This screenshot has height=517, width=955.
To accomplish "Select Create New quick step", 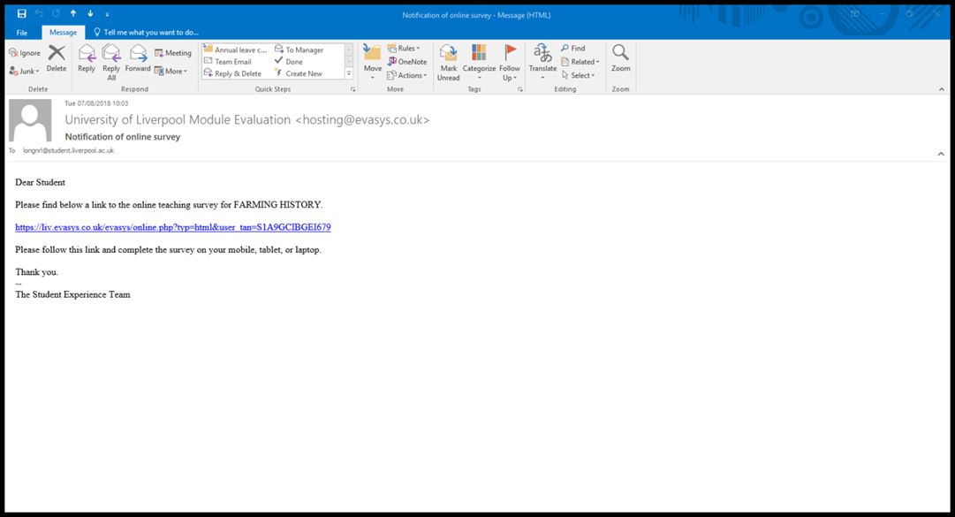I will click(x=299, y=73).
